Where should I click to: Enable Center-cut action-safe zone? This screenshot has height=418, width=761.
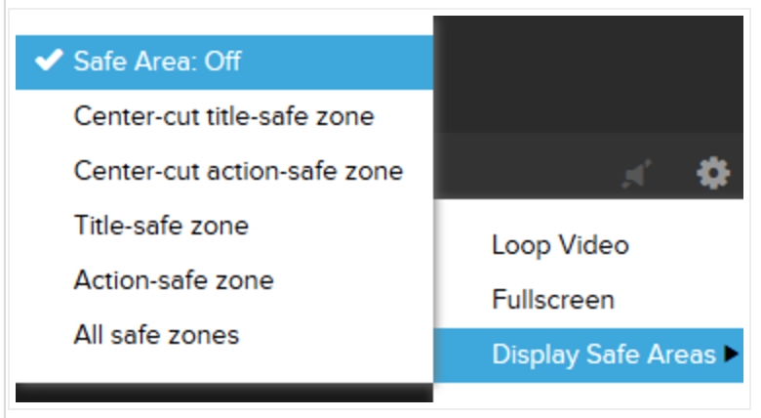click(x=224, y=171)
